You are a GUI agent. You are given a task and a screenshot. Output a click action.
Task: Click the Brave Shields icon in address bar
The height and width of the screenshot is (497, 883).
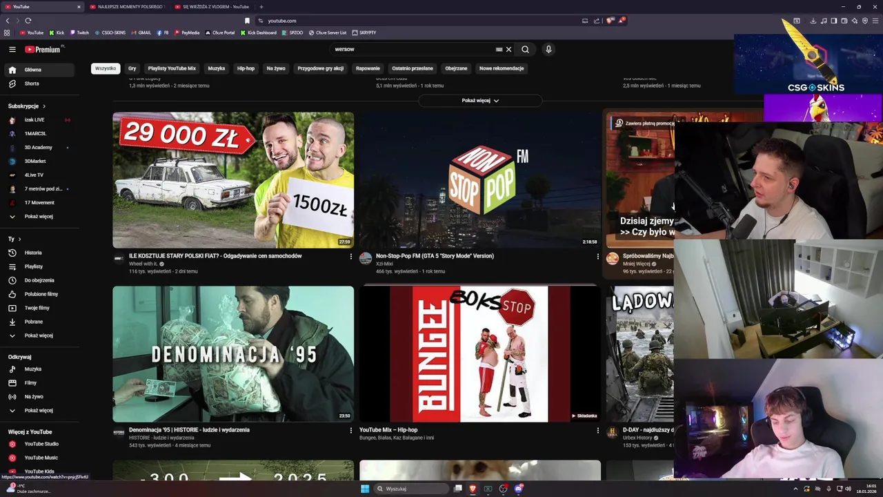[x=610, y=21]
